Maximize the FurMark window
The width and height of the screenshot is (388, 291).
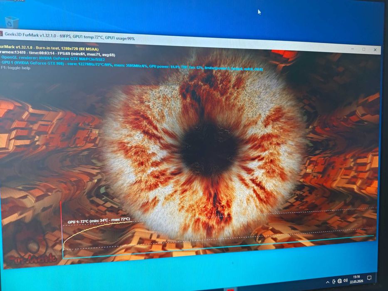pos(364,49)
